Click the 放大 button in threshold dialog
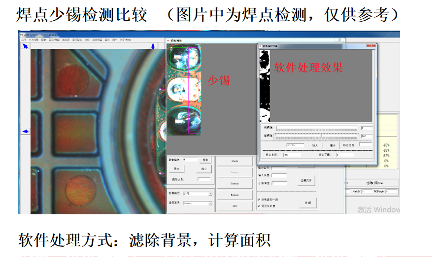The image size is (438, 268). tap(315, 146)
